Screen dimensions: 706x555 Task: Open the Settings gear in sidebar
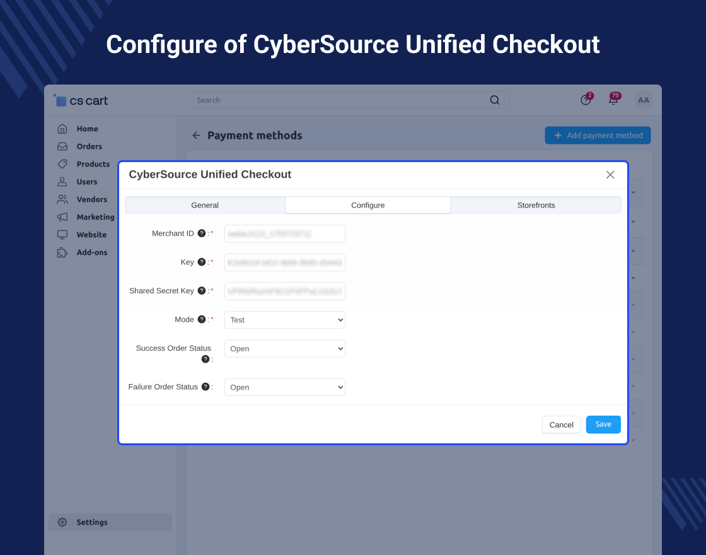tap(62, 522)
